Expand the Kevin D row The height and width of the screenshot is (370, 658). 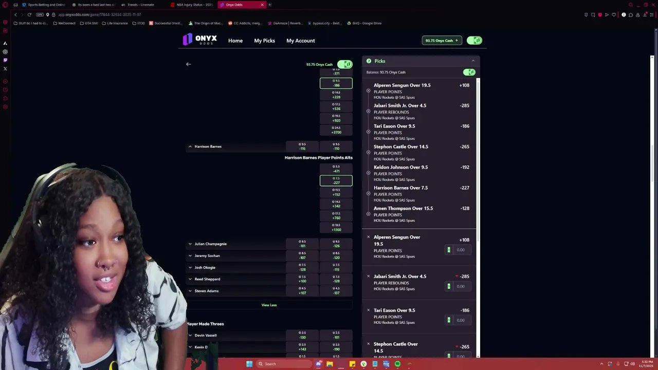pyautogui.click(x=190, y=347)
